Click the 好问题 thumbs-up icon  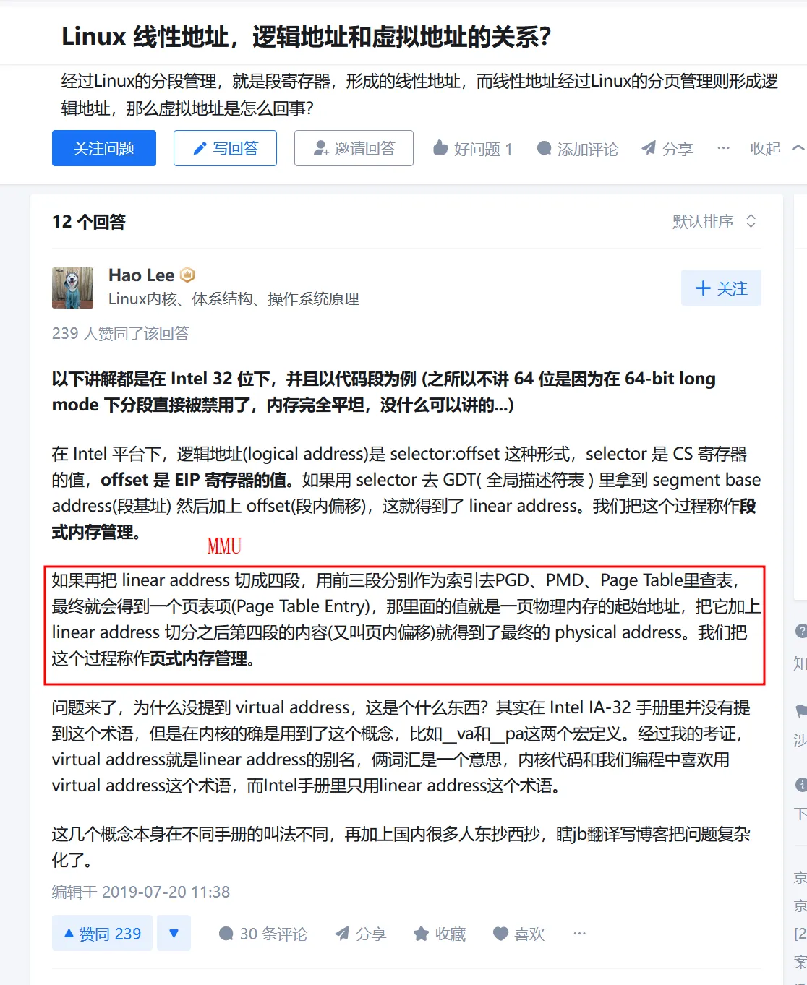pyautogui.click(x=440, y=148)
